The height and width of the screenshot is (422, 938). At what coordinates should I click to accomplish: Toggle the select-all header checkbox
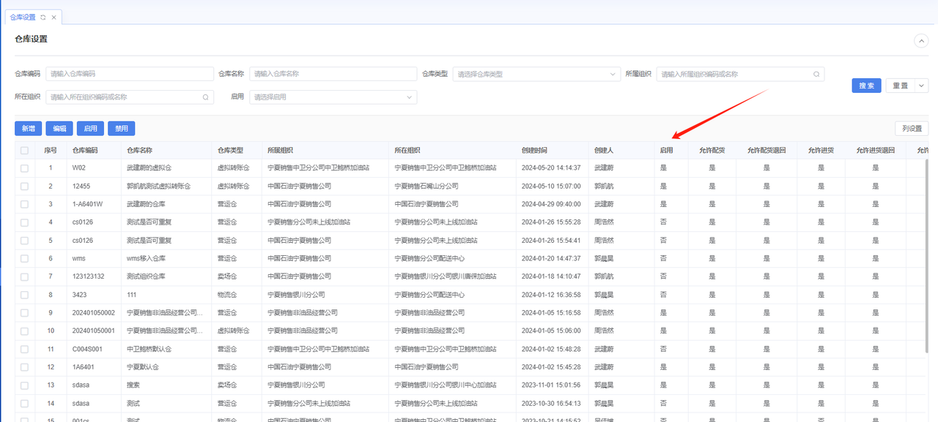[x=25, y=150]
